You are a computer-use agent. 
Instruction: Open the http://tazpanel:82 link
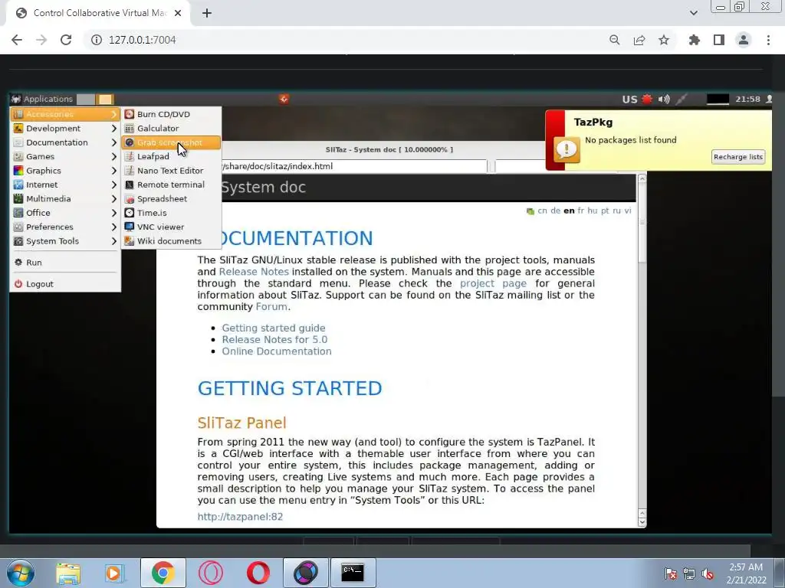coord(240,517)
